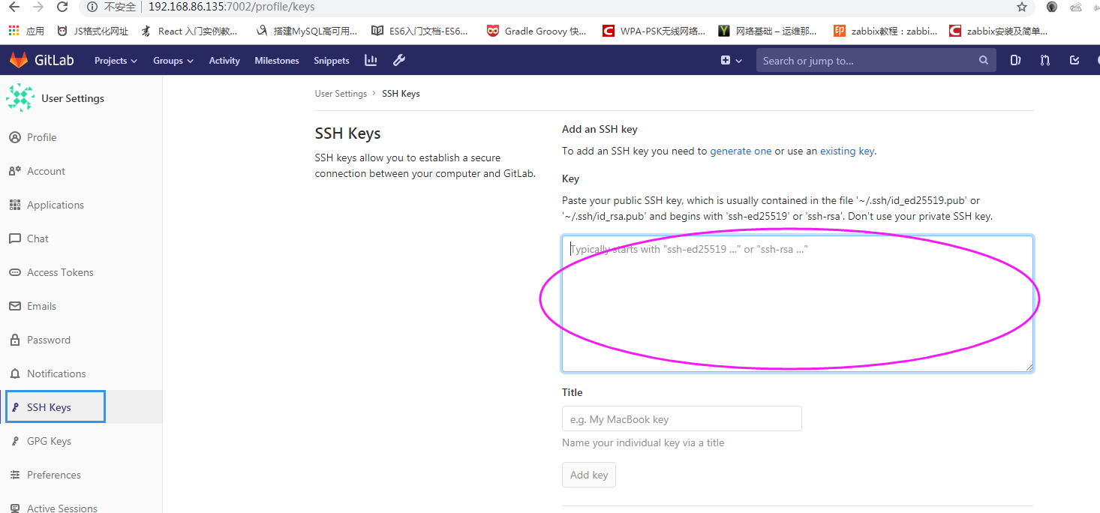
Task: Open the issues list icon
Action: pos(1014,60)
